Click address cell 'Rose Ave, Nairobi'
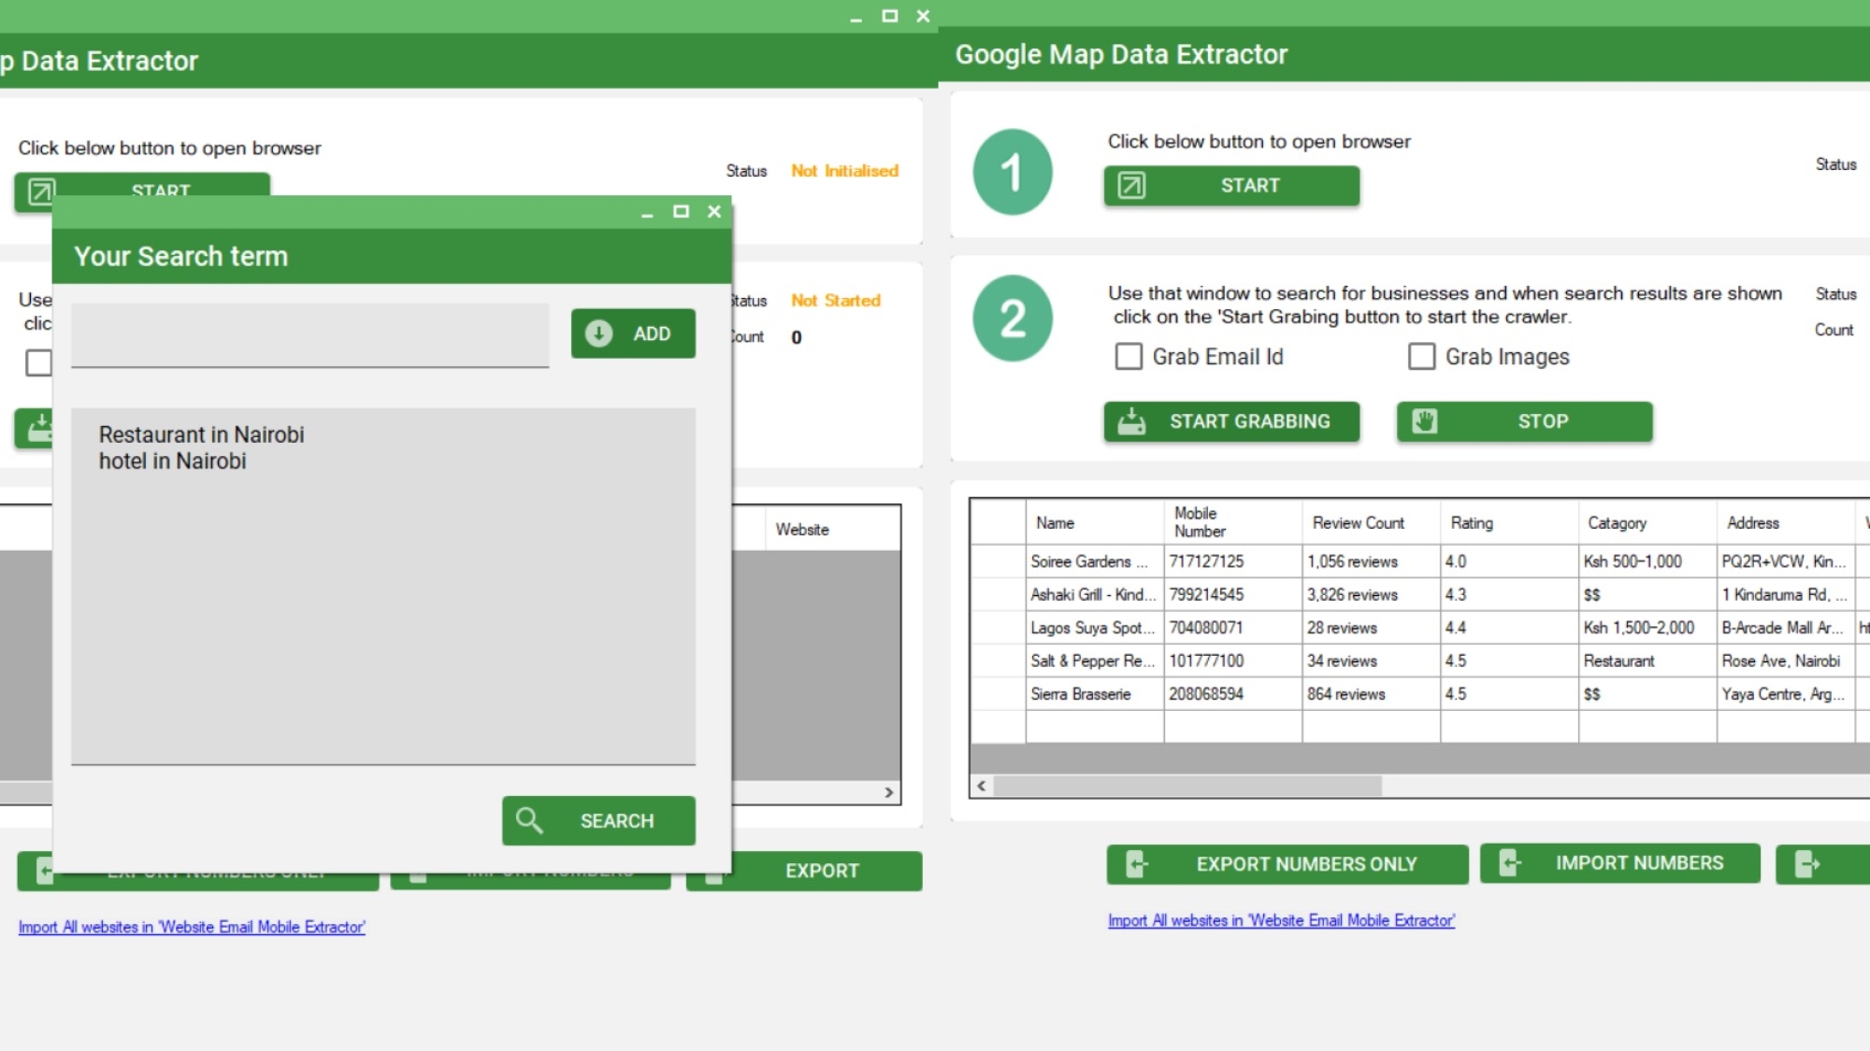This screenshot has height=1051, width=1870. 1787,660
